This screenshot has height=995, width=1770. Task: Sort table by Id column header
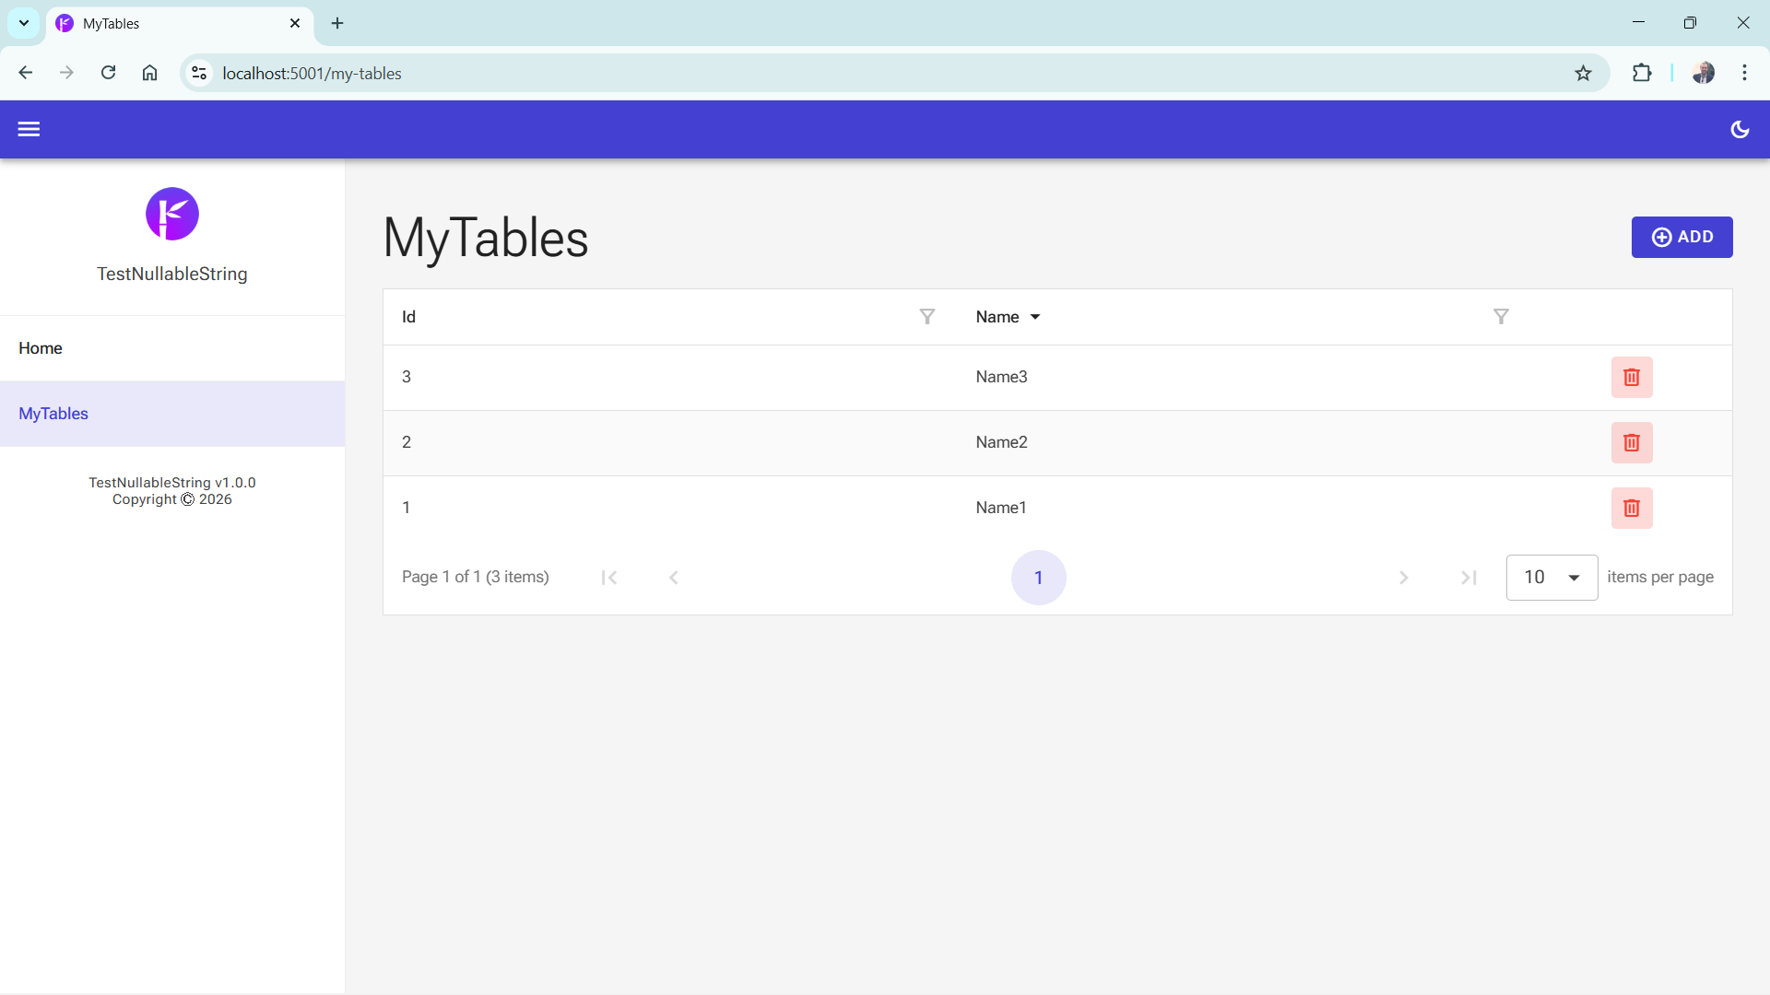click(x=409, y=317)
